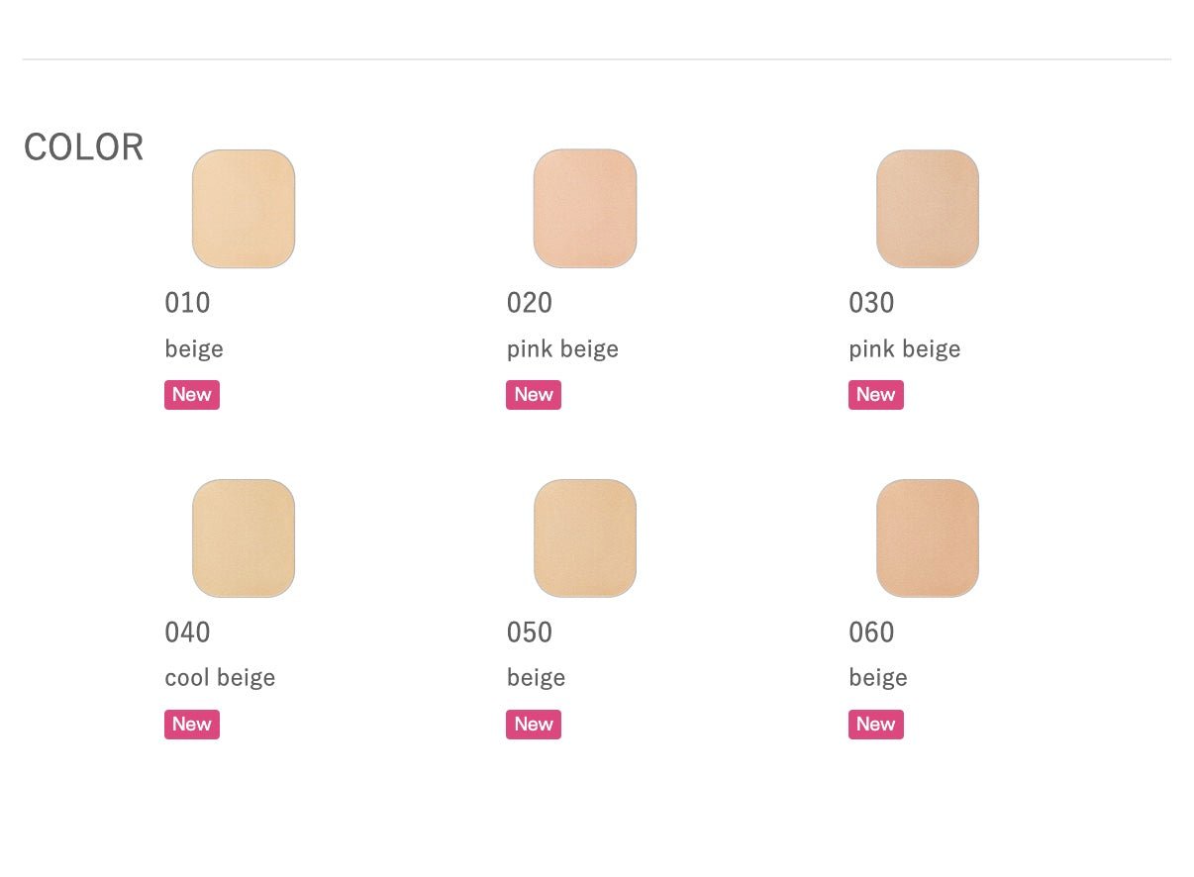Click the New badge under shade 060
The height and width of the screenshot is (877, 1194).
(x=876, y=725)
